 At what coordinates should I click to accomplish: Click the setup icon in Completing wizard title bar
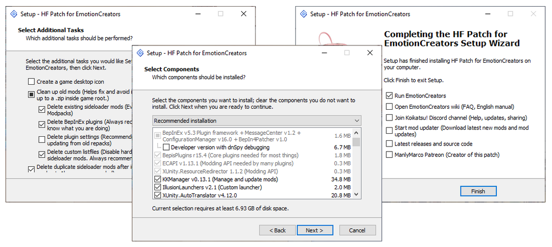click(304, 14)
